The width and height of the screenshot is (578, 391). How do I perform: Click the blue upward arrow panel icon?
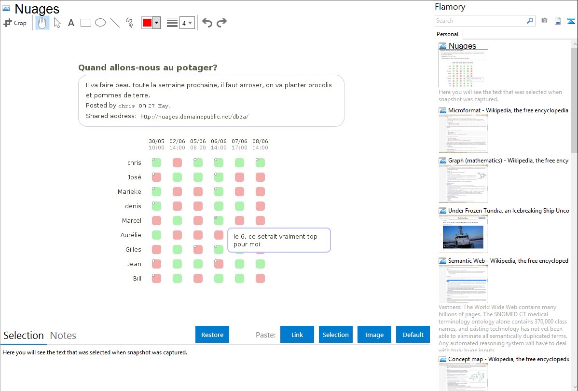571,21
